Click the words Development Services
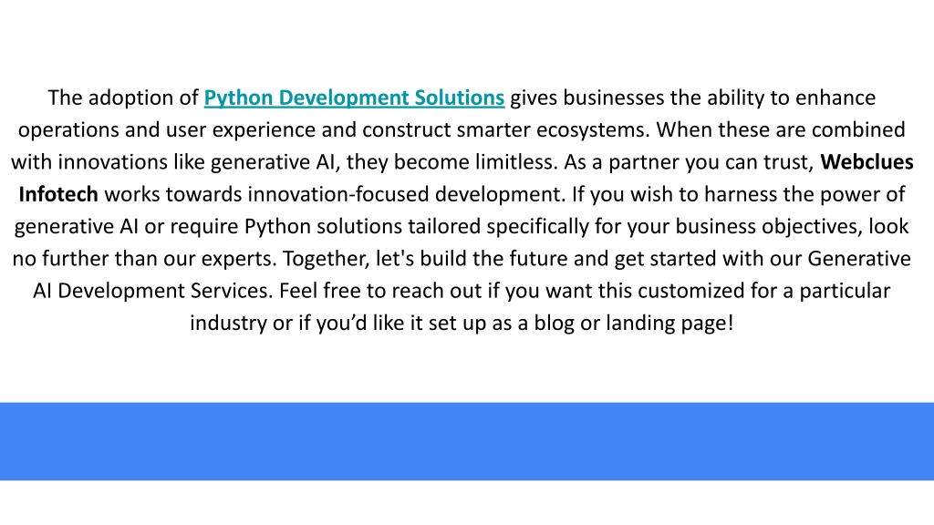934x525 pixels. (164, 291)
